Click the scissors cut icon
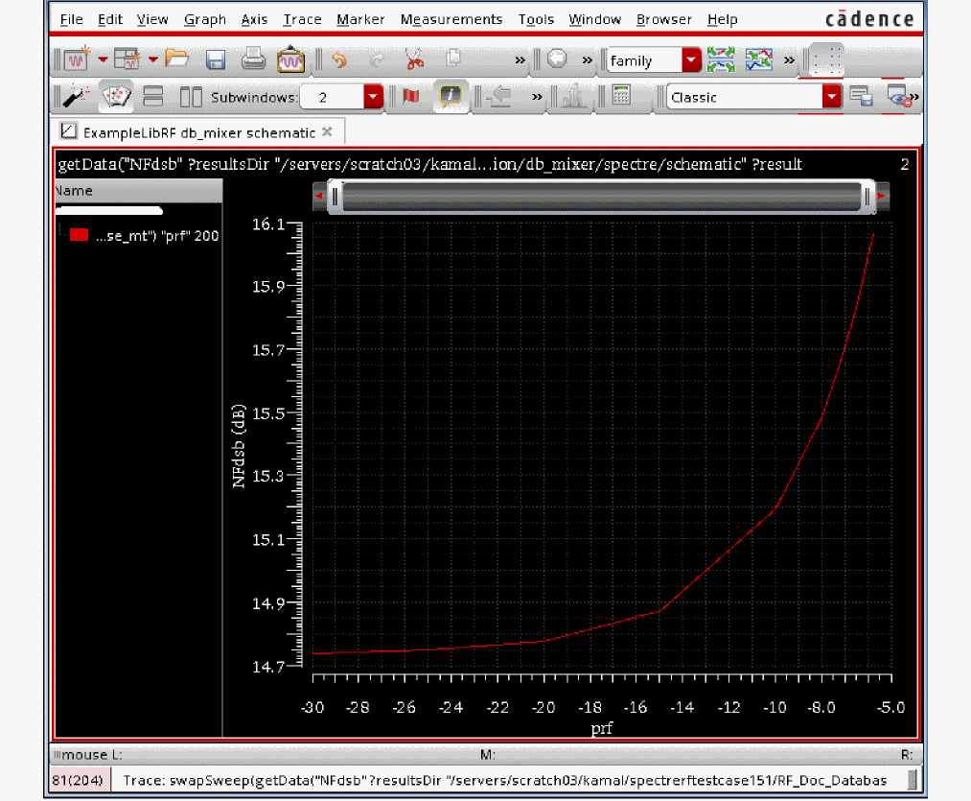Viewport: 971px width, 801px height. (x=414, y=59)
